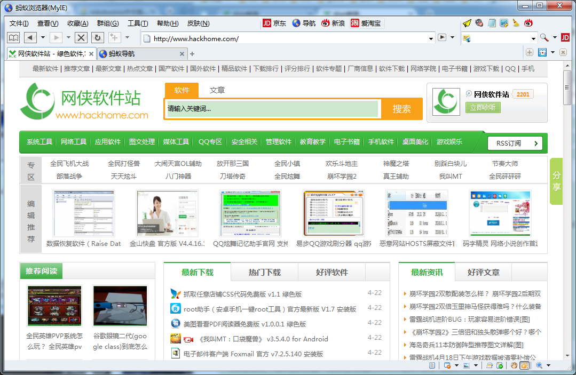Viewport: 576px width, 375px height.
Task: Click the status bar document page icon
Action: (432, 365)
